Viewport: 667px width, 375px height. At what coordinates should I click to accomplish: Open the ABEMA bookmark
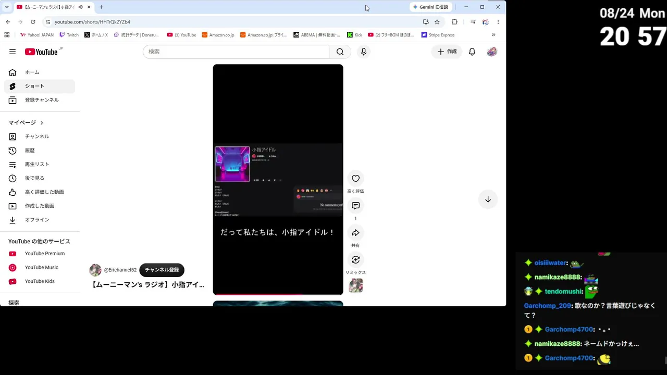pyautogui.click(x=317, y=35)
